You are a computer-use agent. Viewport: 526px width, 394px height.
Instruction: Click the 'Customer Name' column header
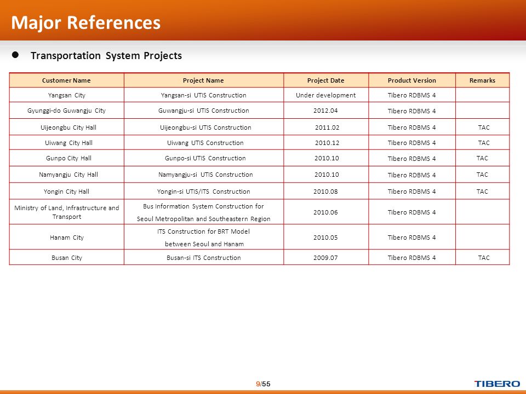[x=66, y=80]
